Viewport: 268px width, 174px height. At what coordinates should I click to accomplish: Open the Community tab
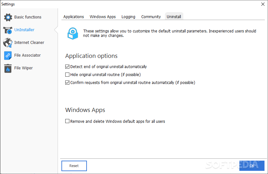(x=151, y=17)
